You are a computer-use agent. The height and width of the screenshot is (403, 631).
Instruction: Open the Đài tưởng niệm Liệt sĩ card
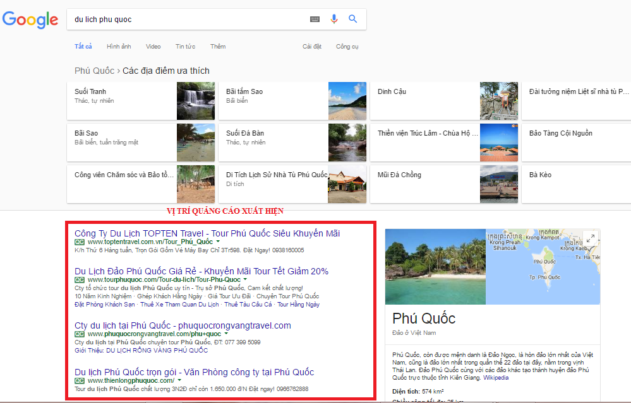coord(576,101)
